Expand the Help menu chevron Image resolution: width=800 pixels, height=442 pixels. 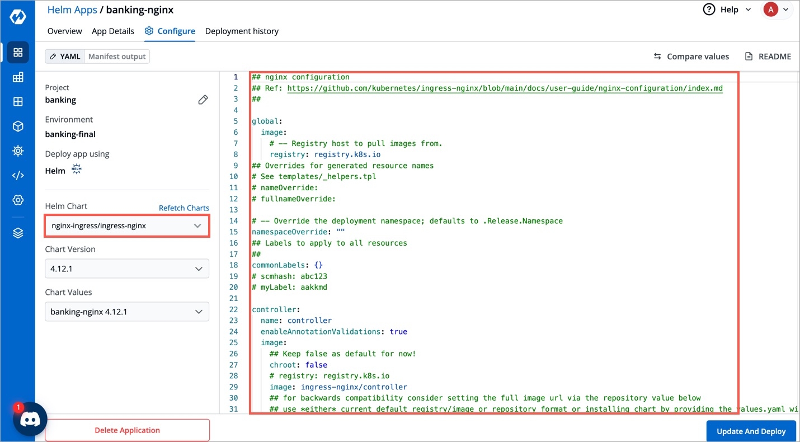pyautogui.click(x=749, y=10)
